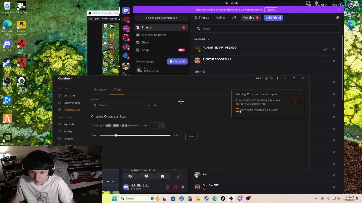
Task: Accept FUMAR "EL FP" PESADO friend request
Action: 325,50
